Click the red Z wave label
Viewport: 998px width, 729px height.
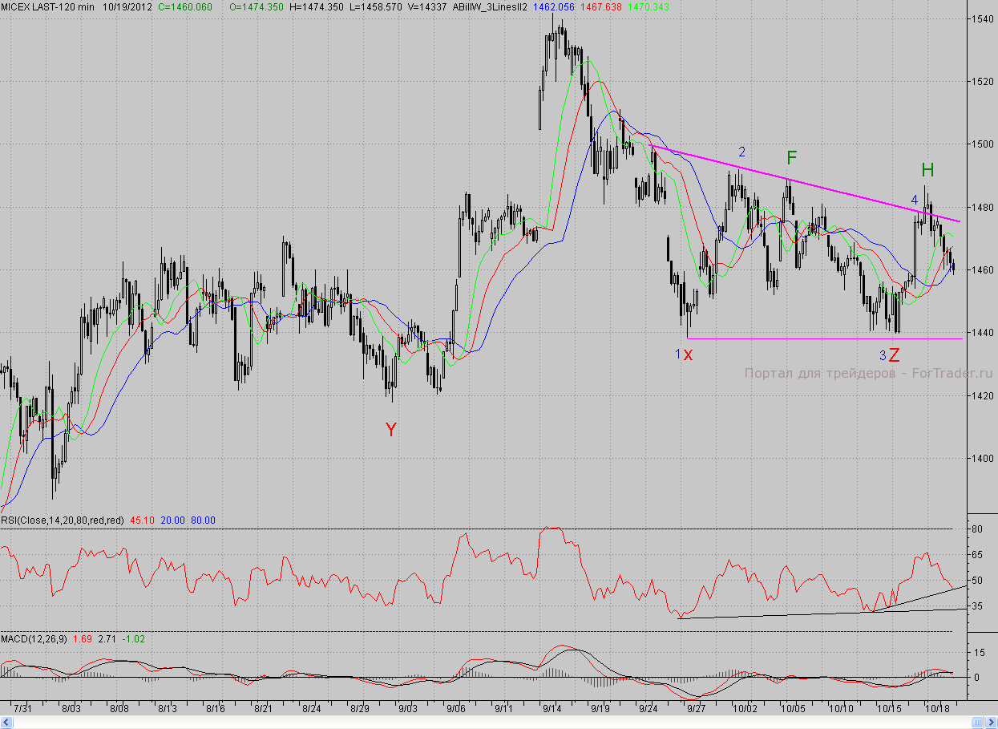click(x=894, y=355)
